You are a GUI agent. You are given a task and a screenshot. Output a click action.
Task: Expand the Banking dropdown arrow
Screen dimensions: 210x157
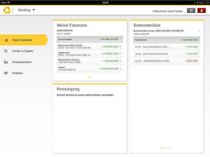(34, 10)
